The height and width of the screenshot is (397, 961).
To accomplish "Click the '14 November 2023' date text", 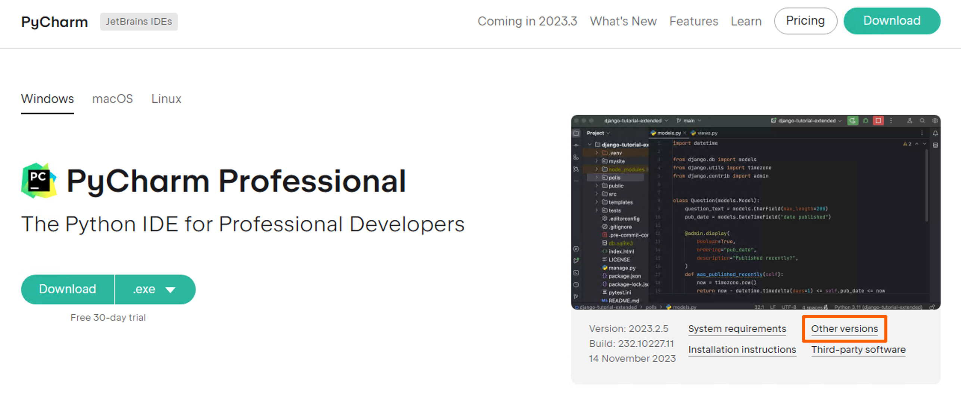I will [632, 359].
